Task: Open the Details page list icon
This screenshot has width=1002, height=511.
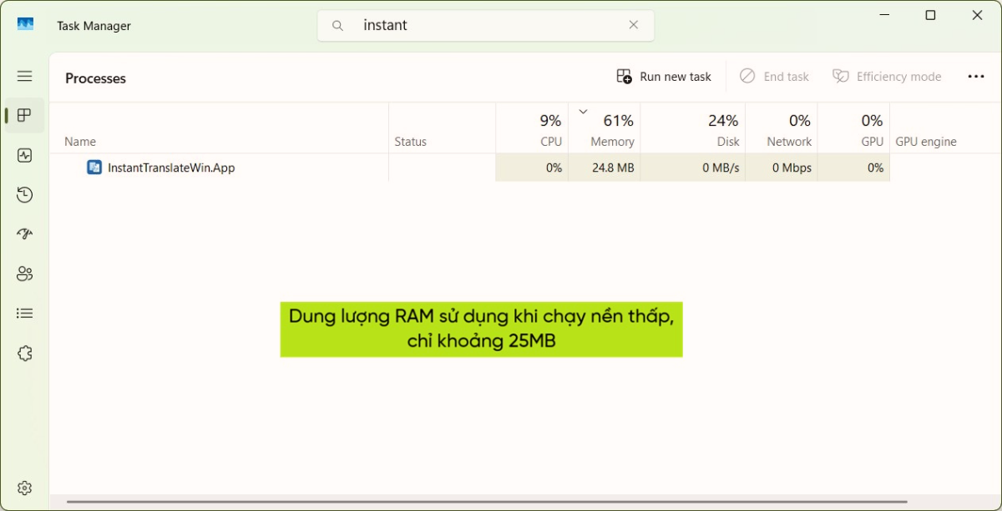Action: click(25, 313)
